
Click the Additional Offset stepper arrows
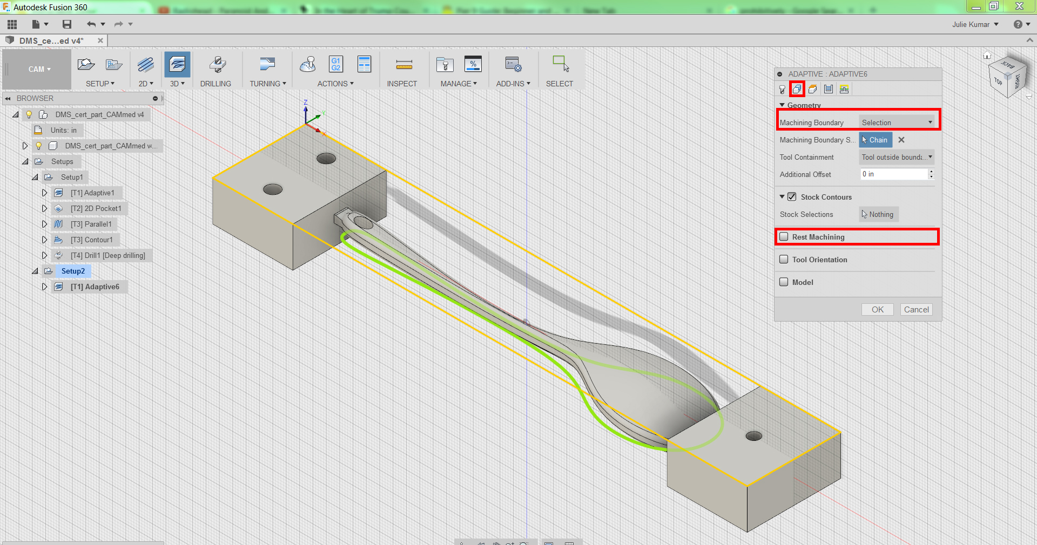pos(931,174)
